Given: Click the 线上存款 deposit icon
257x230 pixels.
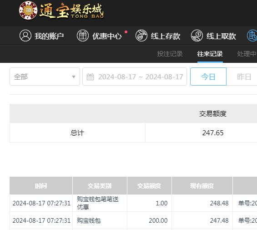Looking at the screenshot, I should 141,36.
